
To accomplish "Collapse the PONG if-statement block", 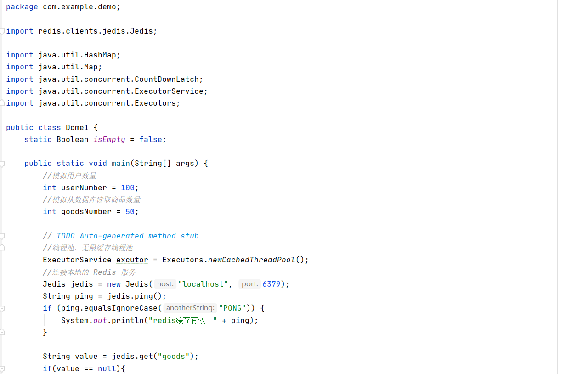I will point(3,308).
